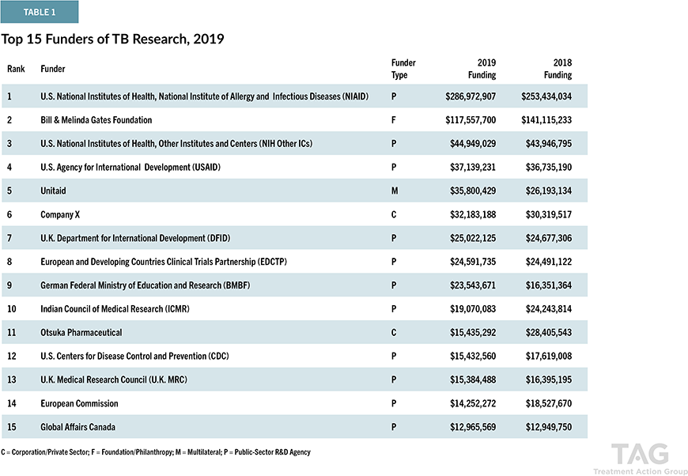Click the 2019 Funding column header

pos(482,69)
